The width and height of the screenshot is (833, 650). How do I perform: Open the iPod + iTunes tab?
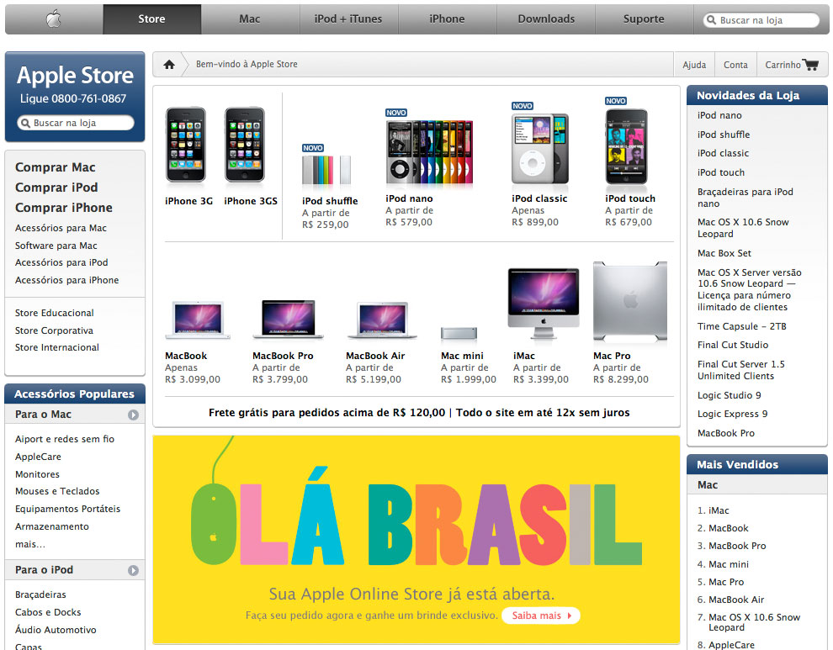pos(348,19)
